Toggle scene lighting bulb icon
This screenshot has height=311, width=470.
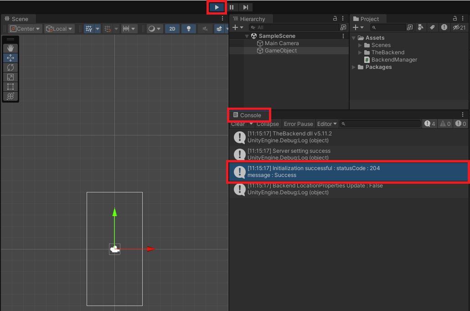point(189,29)
